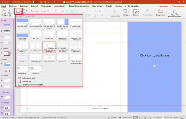Collapse the Thank you section
This screenshot has height=119, width=186.
coord(1,92)
